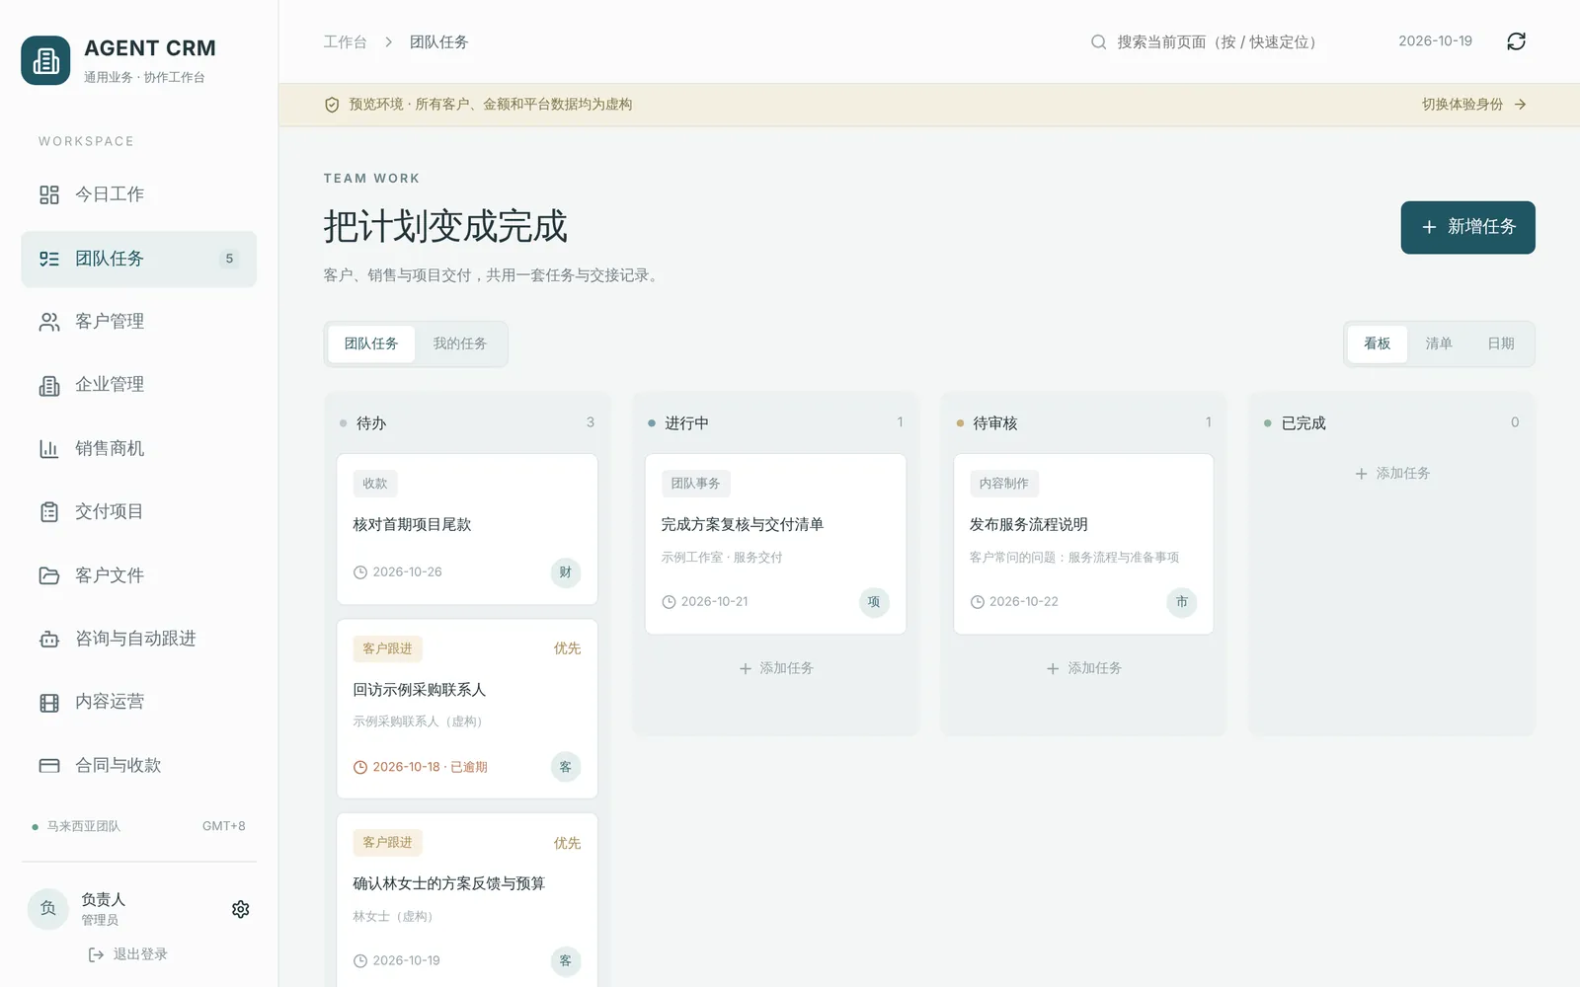The height and width of the screenshot is (987, 1580).
Task: Add a task in 进行中 column
Action: [x=775, y=668]
